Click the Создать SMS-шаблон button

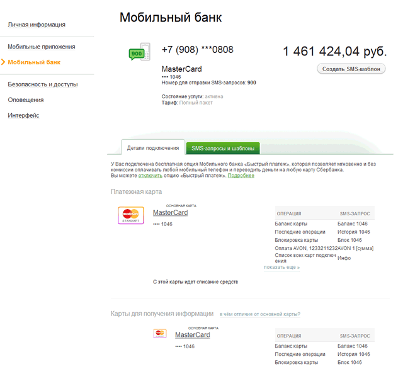pos(351,69)
